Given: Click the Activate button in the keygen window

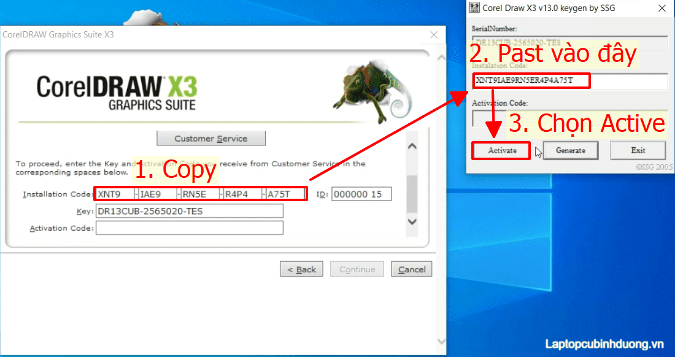Looking at the screenshot, I should coord(501,150).
